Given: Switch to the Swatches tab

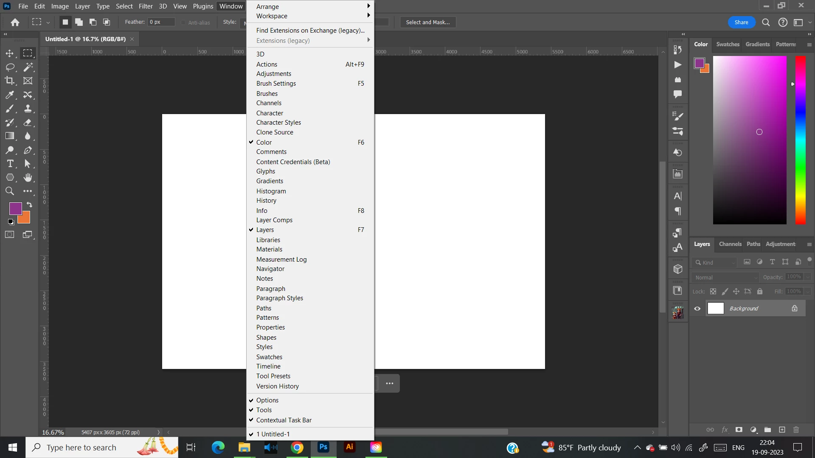Looking at the screenshot, I should (728, 44).
